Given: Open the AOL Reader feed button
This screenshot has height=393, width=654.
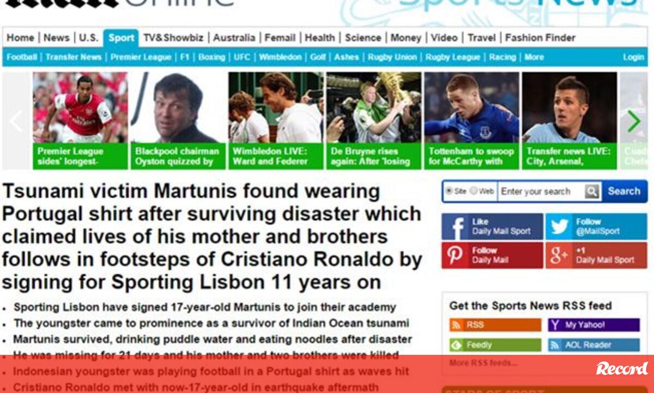Looking at the screenshot, I should pos(594,345).
